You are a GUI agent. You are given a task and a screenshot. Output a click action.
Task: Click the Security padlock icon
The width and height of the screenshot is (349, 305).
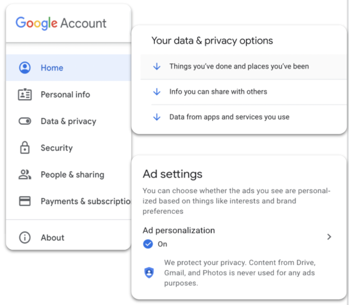coord(25,148)
